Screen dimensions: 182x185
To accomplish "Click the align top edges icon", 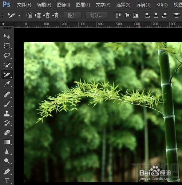I will (x=118, y=15).
